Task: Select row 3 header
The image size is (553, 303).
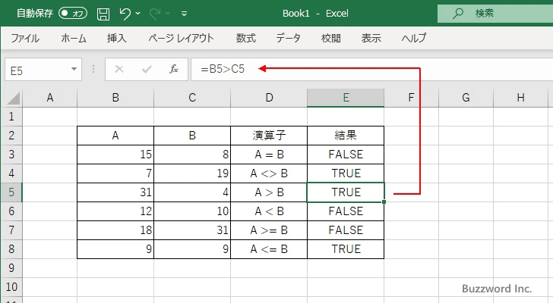Action: click(11, 155)
